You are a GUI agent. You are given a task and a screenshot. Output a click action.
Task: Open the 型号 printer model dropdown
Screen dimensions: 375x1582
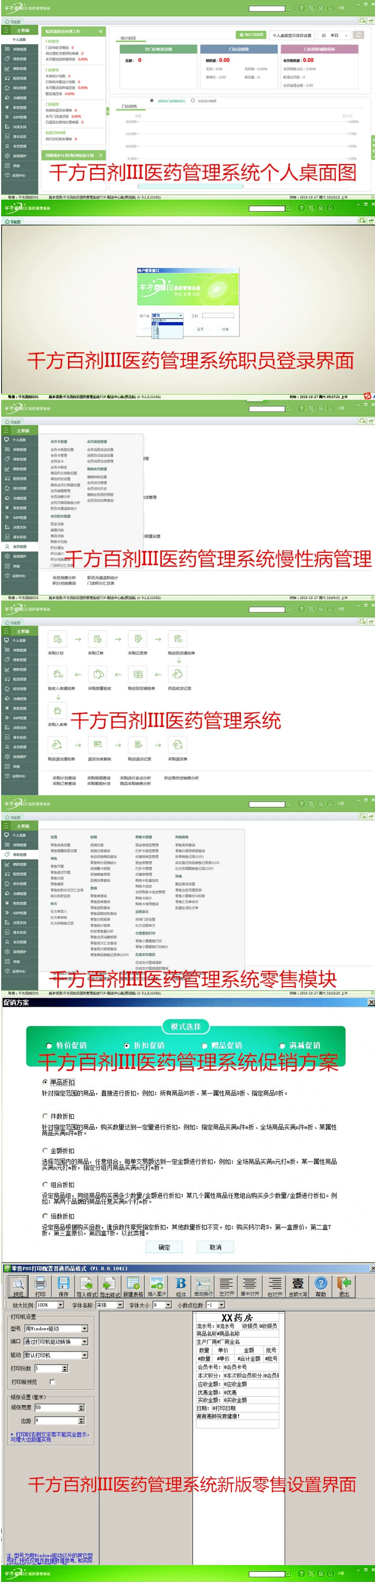[x=84, y=1329]
